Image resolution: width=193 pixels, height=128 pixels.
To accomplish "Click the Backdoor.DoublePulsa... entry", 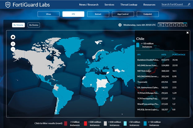I will tap(148, 60).
